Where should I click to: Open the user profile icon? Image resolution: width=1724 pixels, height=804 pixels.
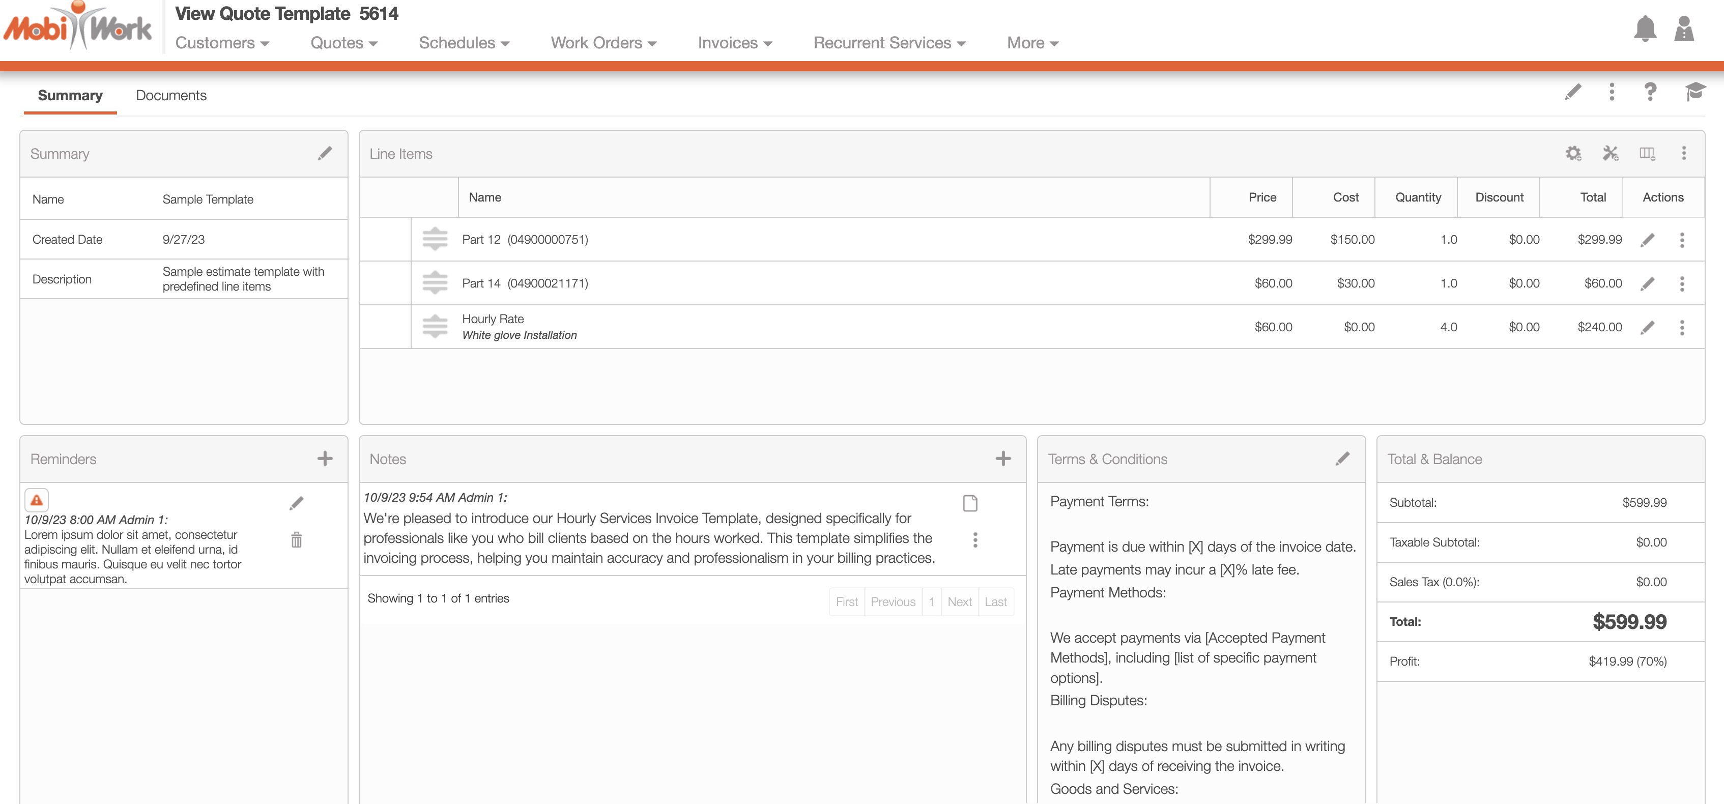[1683, 29]
